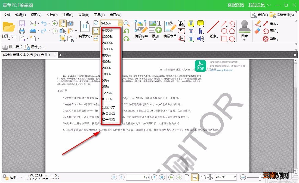Click the 实际大小 actual size button

click(x=85, y=29)
